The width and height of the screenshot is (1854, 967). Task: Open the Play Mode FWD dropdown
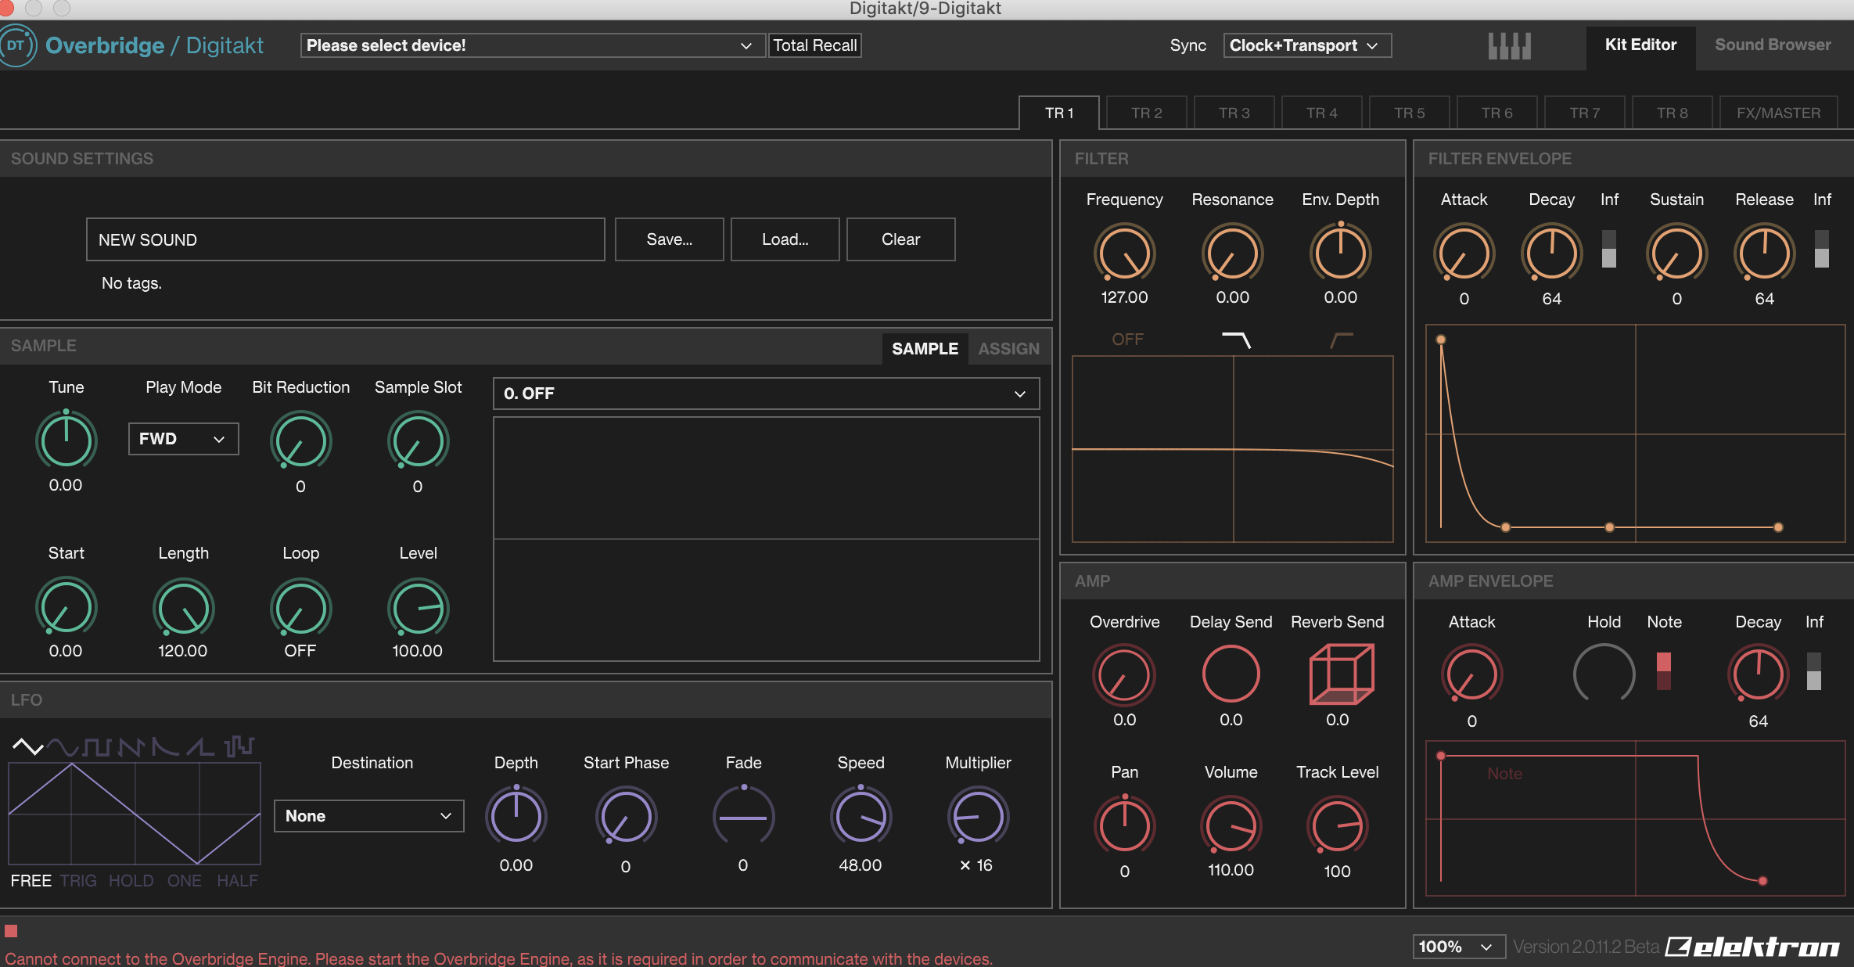pos(183,439)
